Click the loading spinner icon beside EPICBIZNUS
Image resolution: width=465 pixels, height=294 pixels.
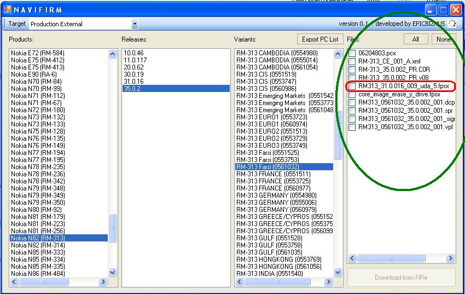452,24
